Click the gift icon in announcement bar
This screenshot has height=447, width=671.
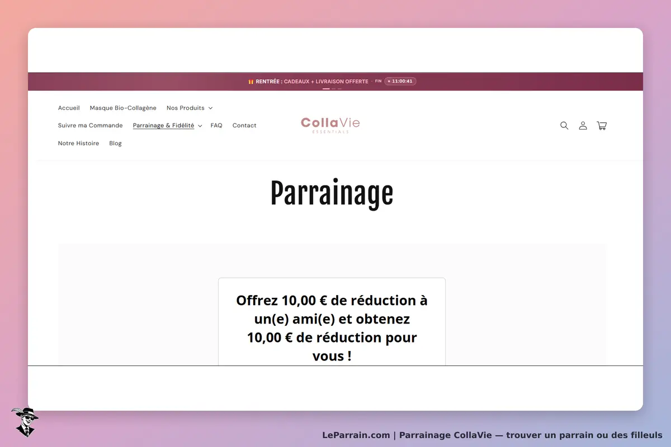[251, 82]
